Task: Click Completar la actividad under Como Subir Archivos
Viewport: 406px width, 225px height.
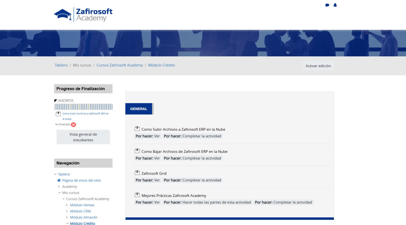Action: point(192,136)
